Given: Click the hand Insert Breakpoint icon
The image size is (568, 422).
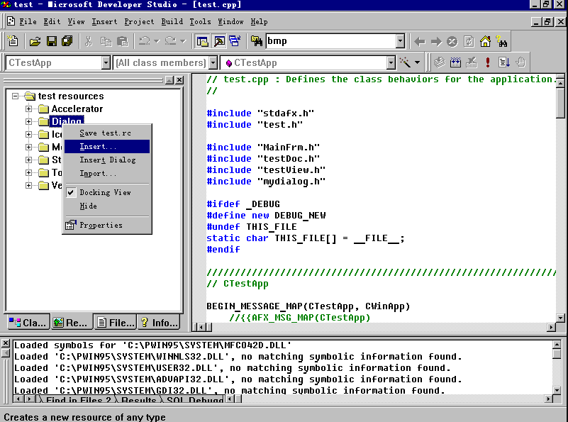Looking at the screenshot, I should coord(520,63).
